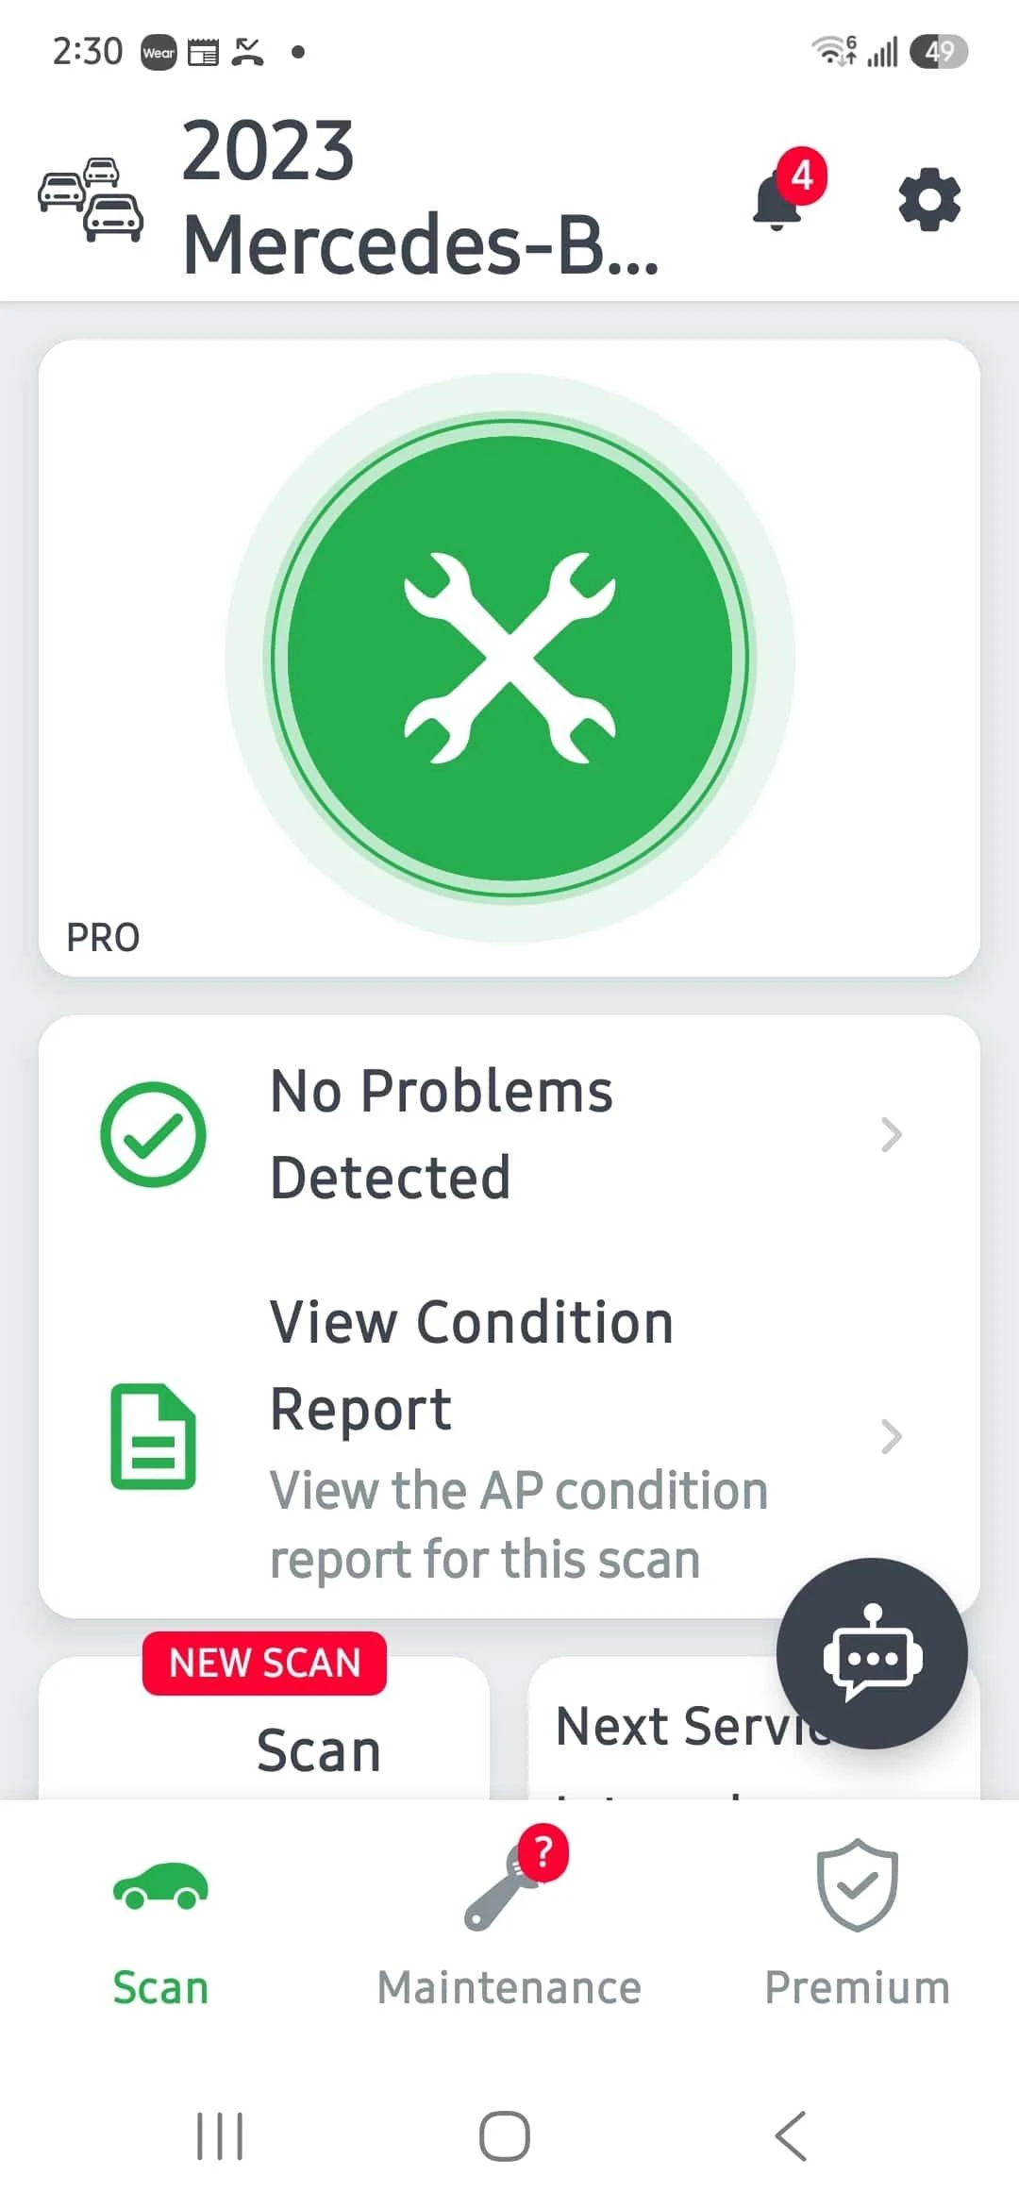This screenshot has width=1019, height=2208.
Task: Tap the green check circle icon
Action: pos(153,1134)
